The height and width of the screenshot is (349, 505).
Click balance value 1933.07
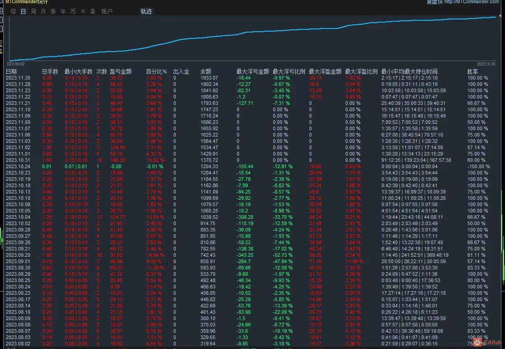pyautogui.click(x=209, y=78)
